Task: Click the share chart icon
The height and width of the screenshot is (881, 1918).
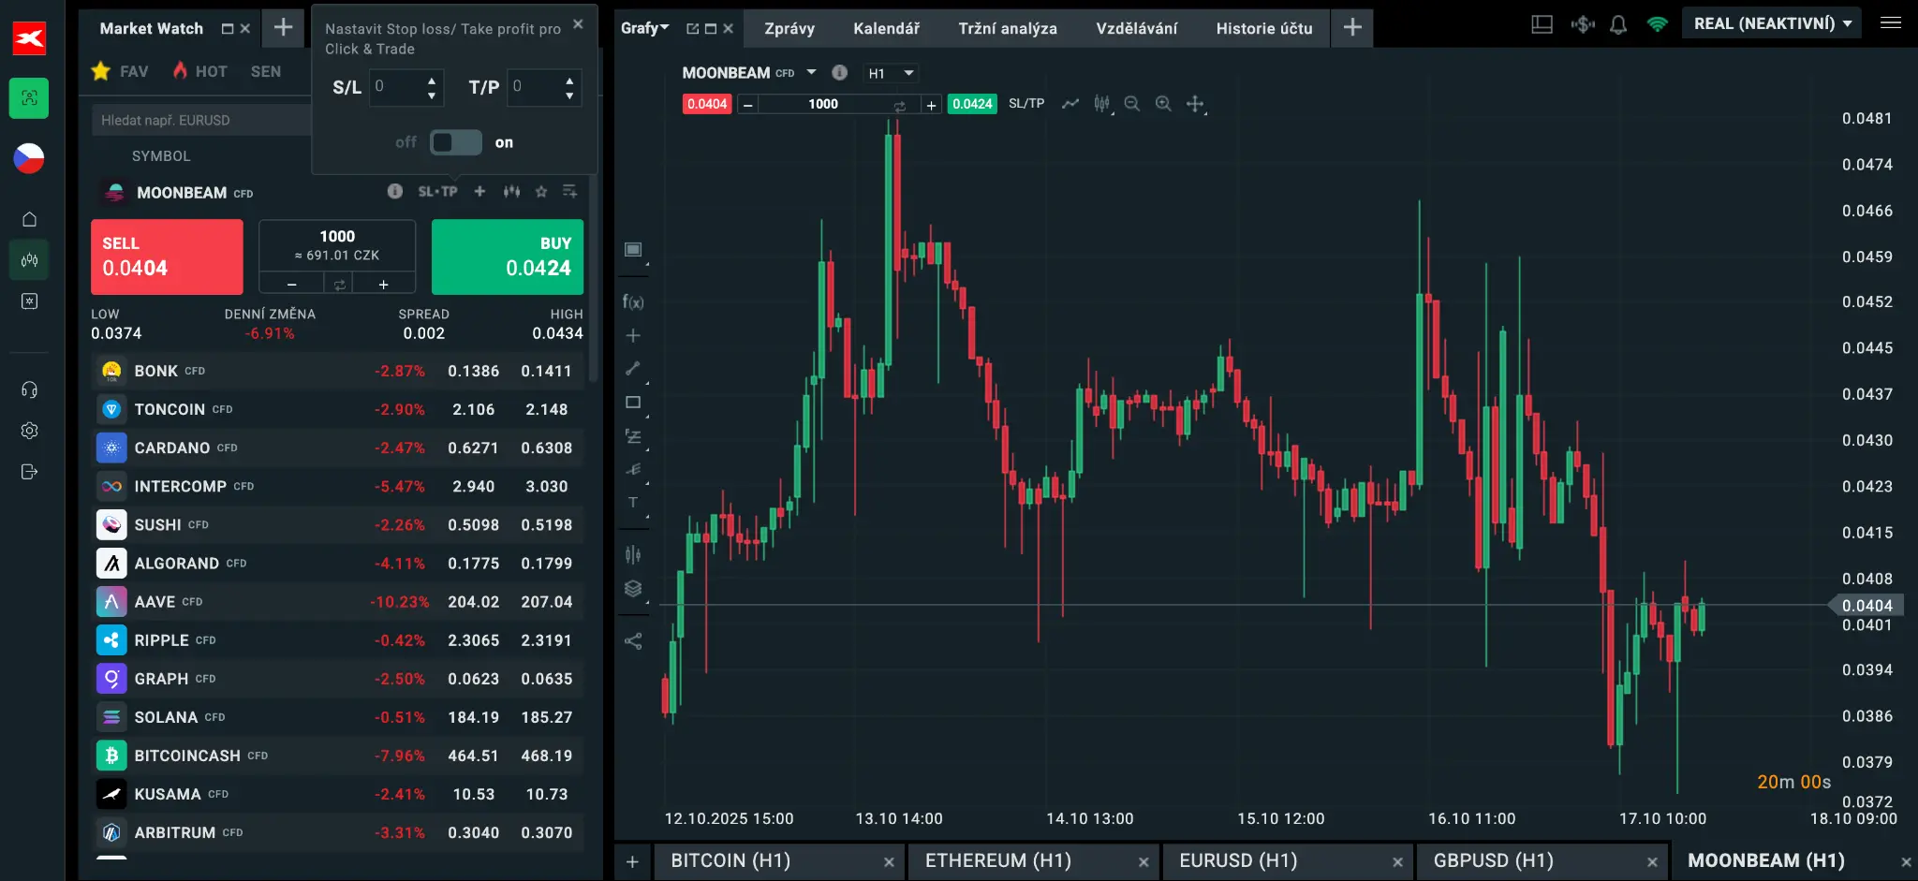Action: coord(633,641)
